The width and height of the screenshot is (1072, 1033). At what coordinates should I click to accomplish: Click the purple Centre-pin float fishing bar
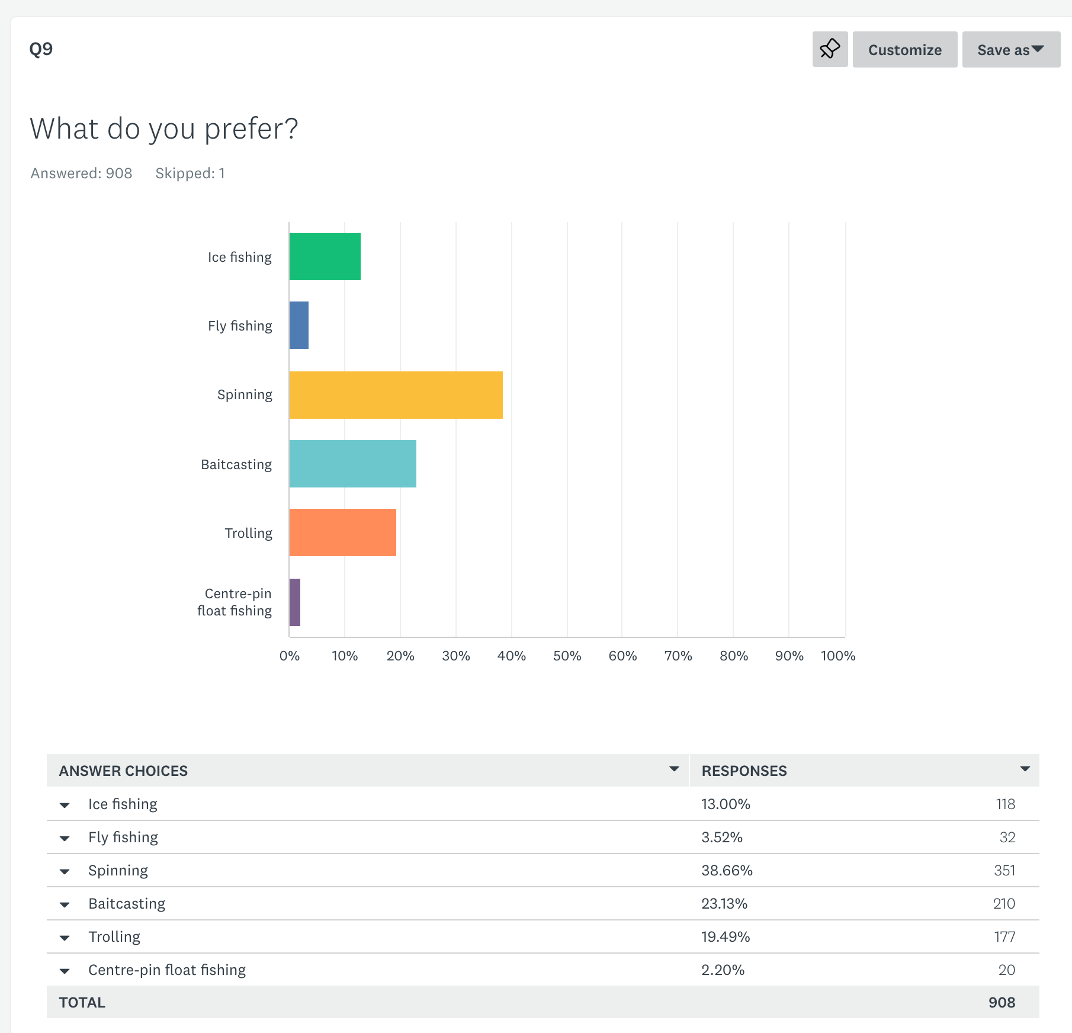coord(295,602)
